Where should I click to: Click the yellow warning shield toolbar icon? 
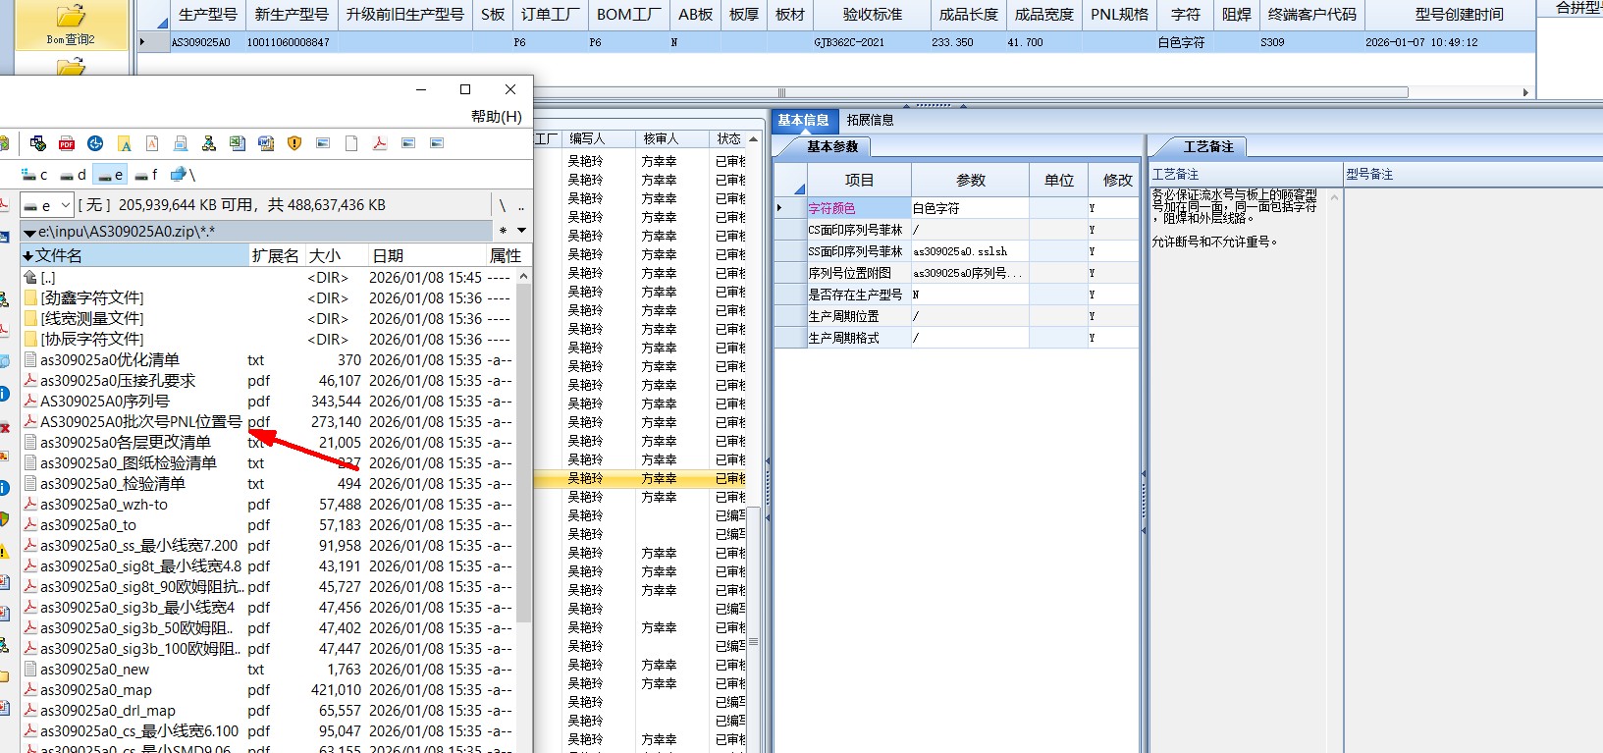point(294,143)
